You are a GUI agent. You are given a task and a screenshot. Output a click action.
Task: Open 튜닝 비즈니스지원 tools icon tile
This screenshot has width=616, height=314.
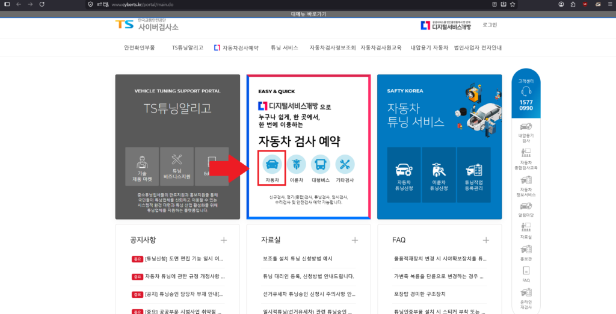(177, 167)
